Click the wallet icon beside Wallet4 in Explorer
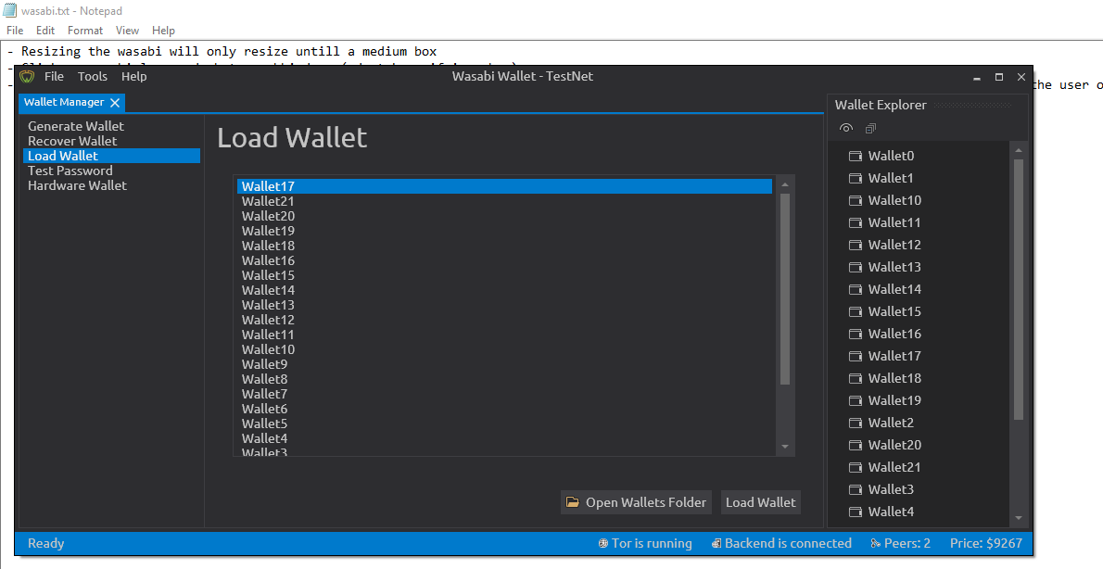Image resolution: width=1103 pixels, height=569 pixels. point(856,512)
